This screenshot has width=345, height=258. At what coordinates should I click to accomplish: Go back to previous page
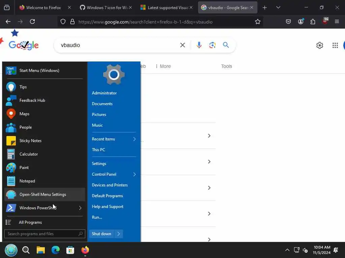pyautogui.click(x=8, y=21)
